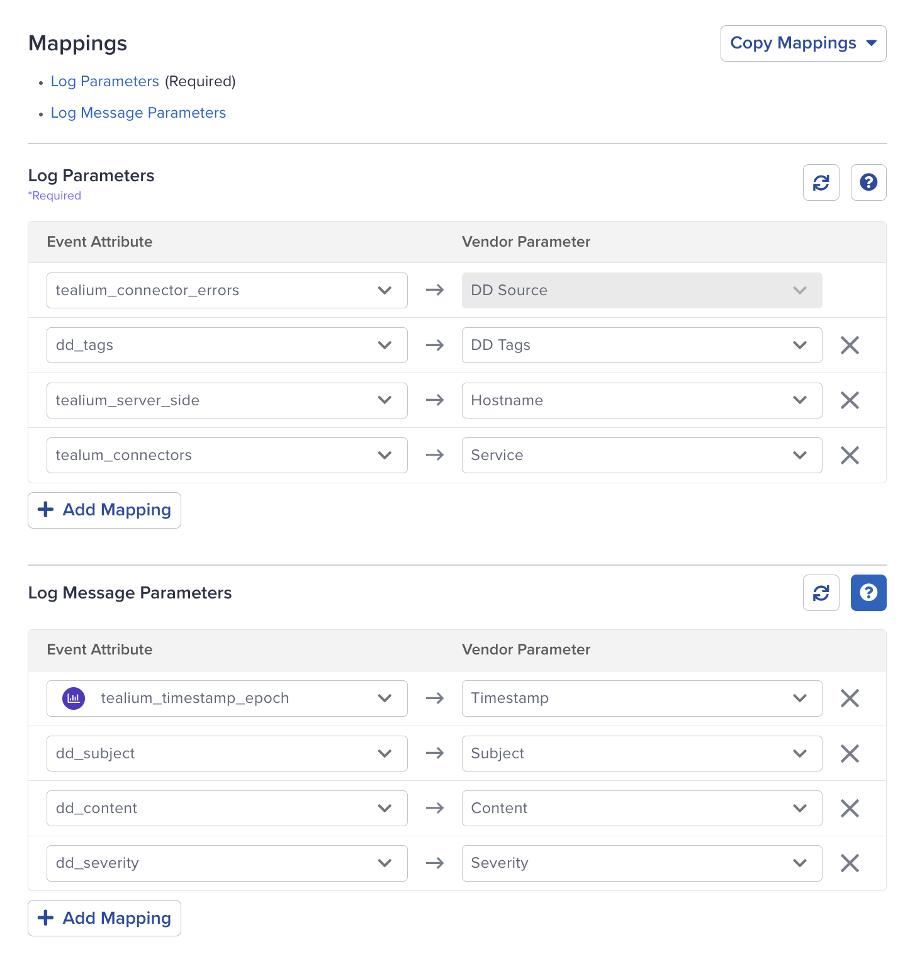This screenshot has height=954, width=910.
Task: Jump to Log Message Parameters link
Action: point(138,113)
